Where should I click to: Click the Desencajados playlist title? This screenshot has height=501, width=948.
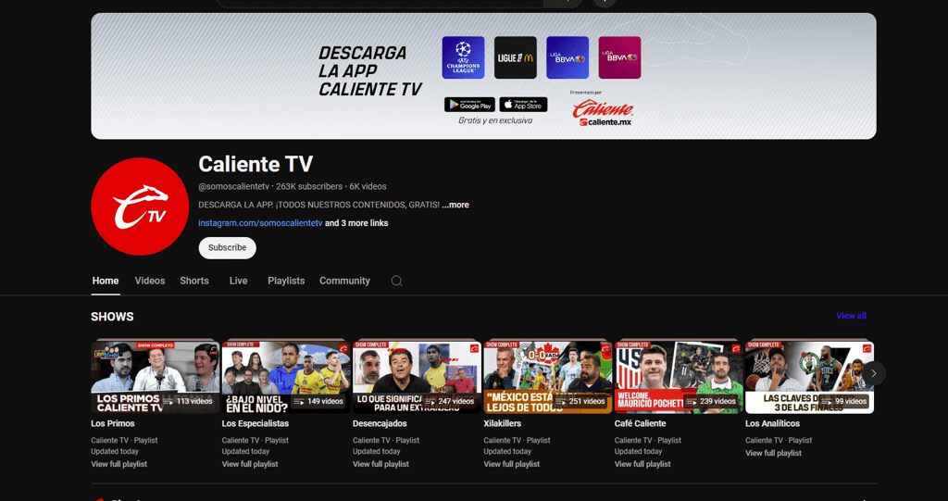pyautogui.click(x=380, y=423)
